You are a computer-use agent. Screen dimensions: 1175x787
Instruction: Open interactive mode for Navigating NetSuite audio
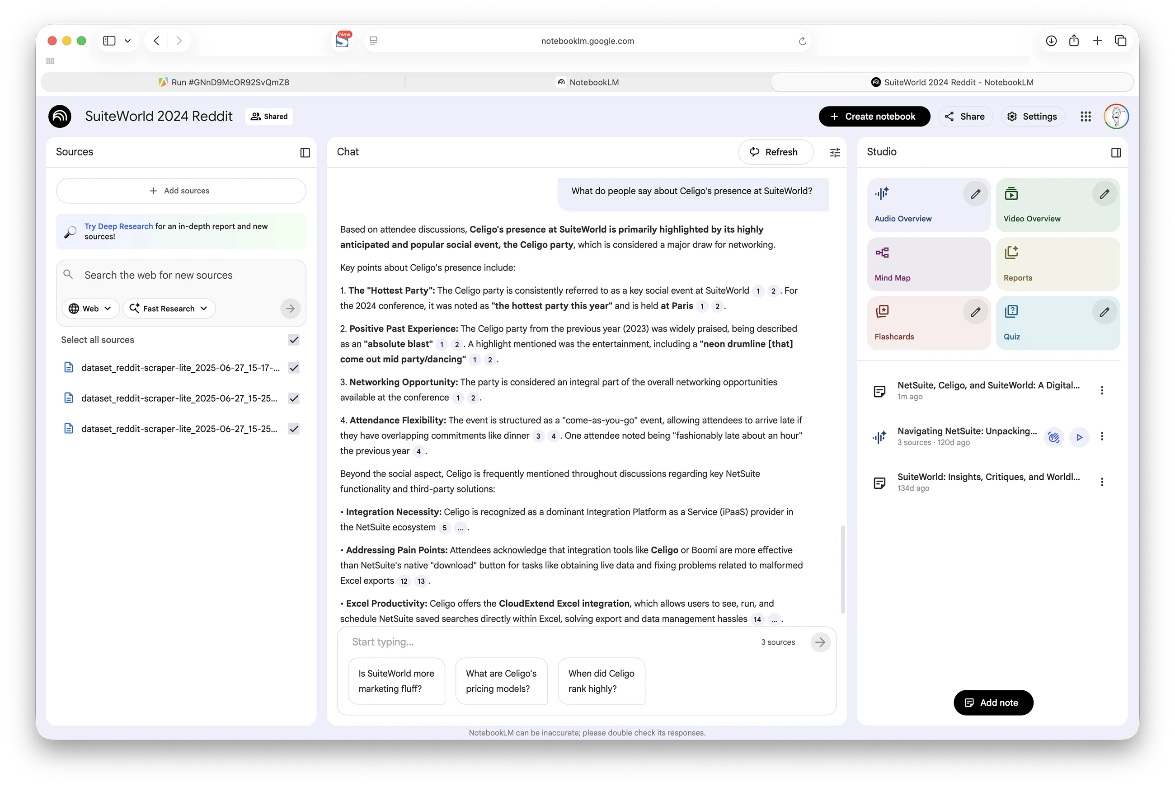click(x=1053, y=437)
